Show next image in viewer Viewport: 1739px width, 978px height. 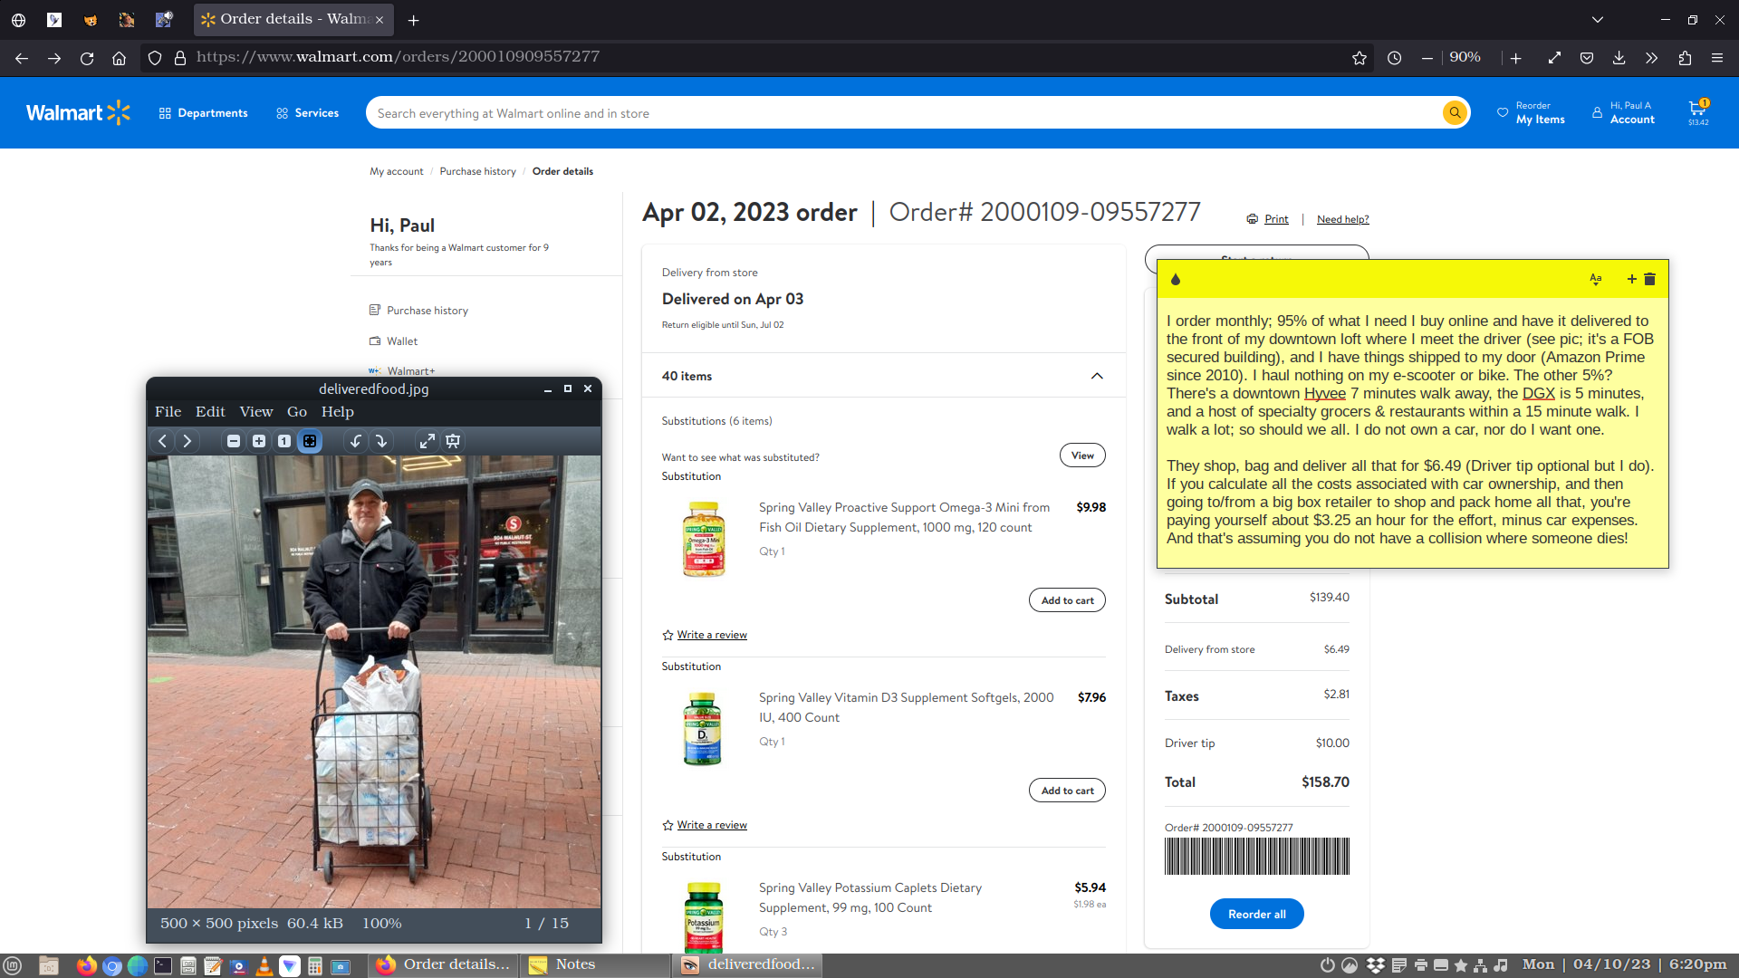pyautogui.click(x=187, y=441)
